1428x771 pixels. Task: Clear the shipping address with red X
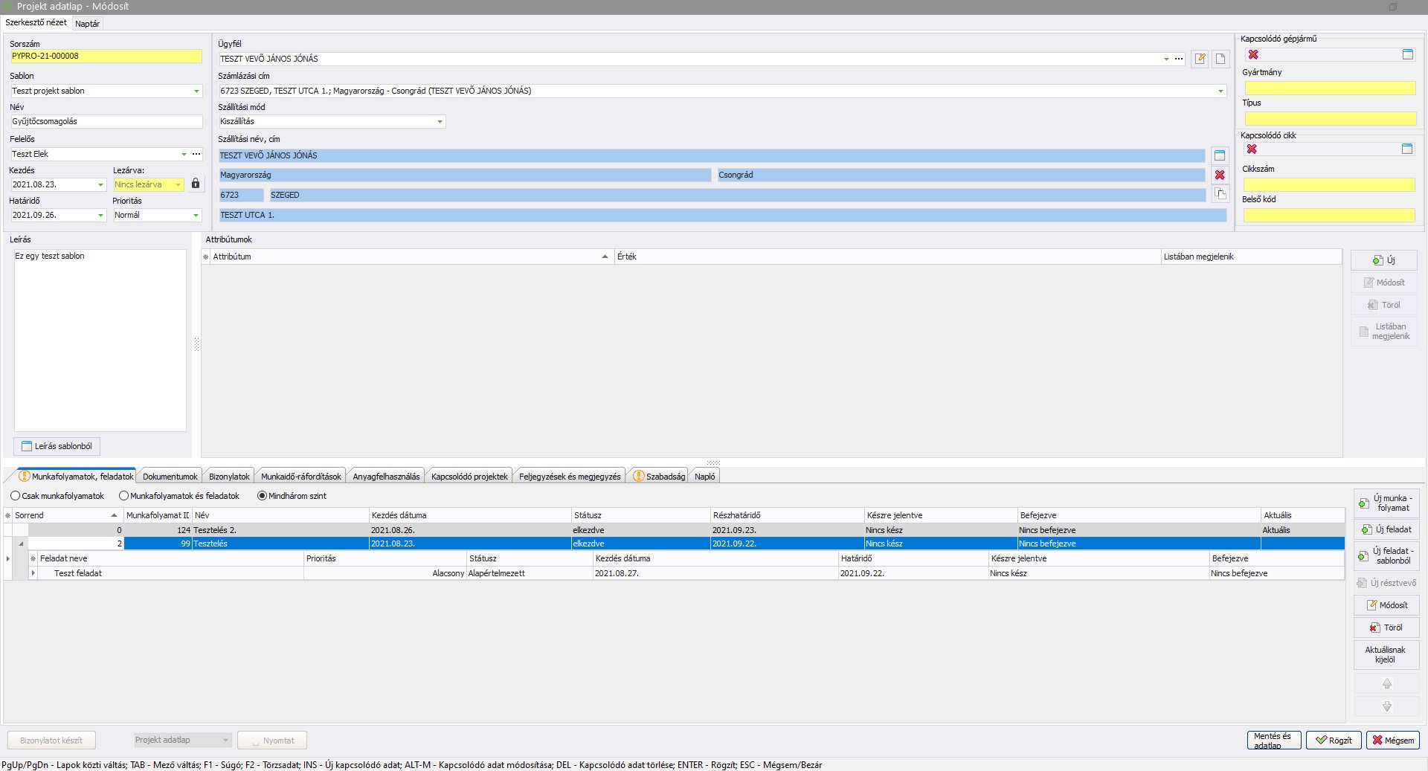point(1220,175)
